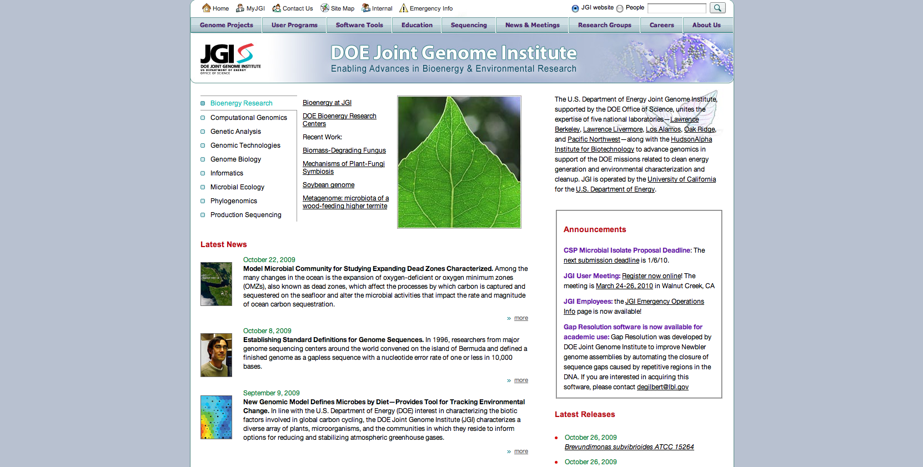
Task: Select the People radio button
Action: click(620, 8)
